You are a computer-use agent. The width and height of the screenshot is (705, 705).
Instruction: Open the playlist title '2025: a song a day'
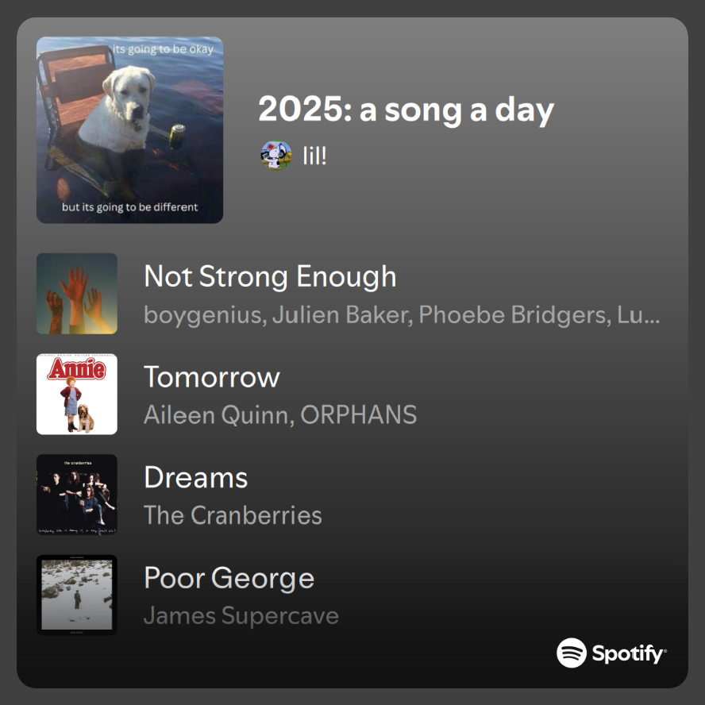pyautogui.click(x=406, y=110)
